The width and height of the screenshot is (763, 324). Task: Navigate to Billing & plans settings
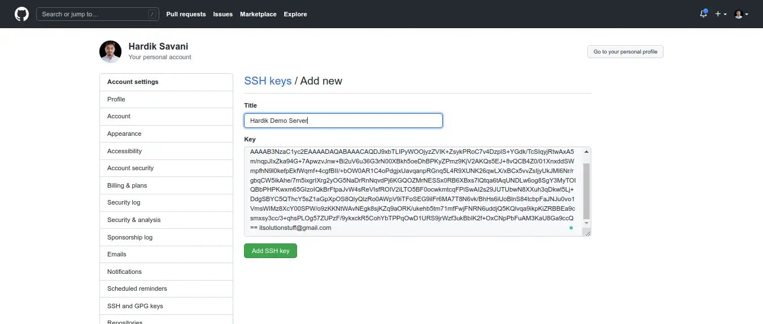(127, 185)
